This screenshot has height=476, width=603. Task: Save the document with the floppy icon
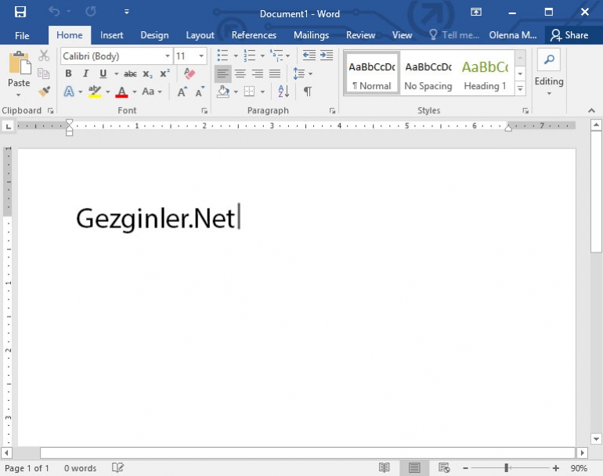[20, 12]
